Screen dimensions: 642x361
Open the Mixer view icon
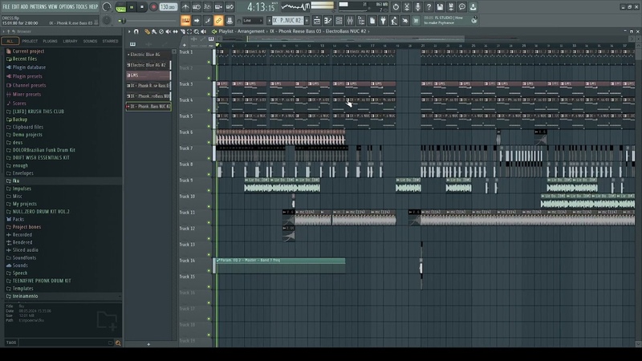tap(350, 21)
